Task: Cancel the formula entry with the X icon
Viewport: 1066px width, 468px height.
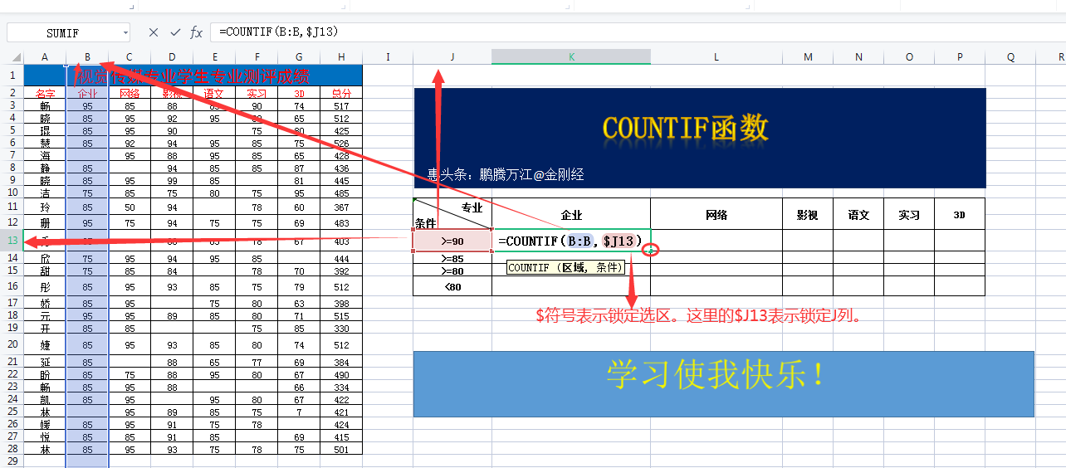Action: click(x=154, y=32)
